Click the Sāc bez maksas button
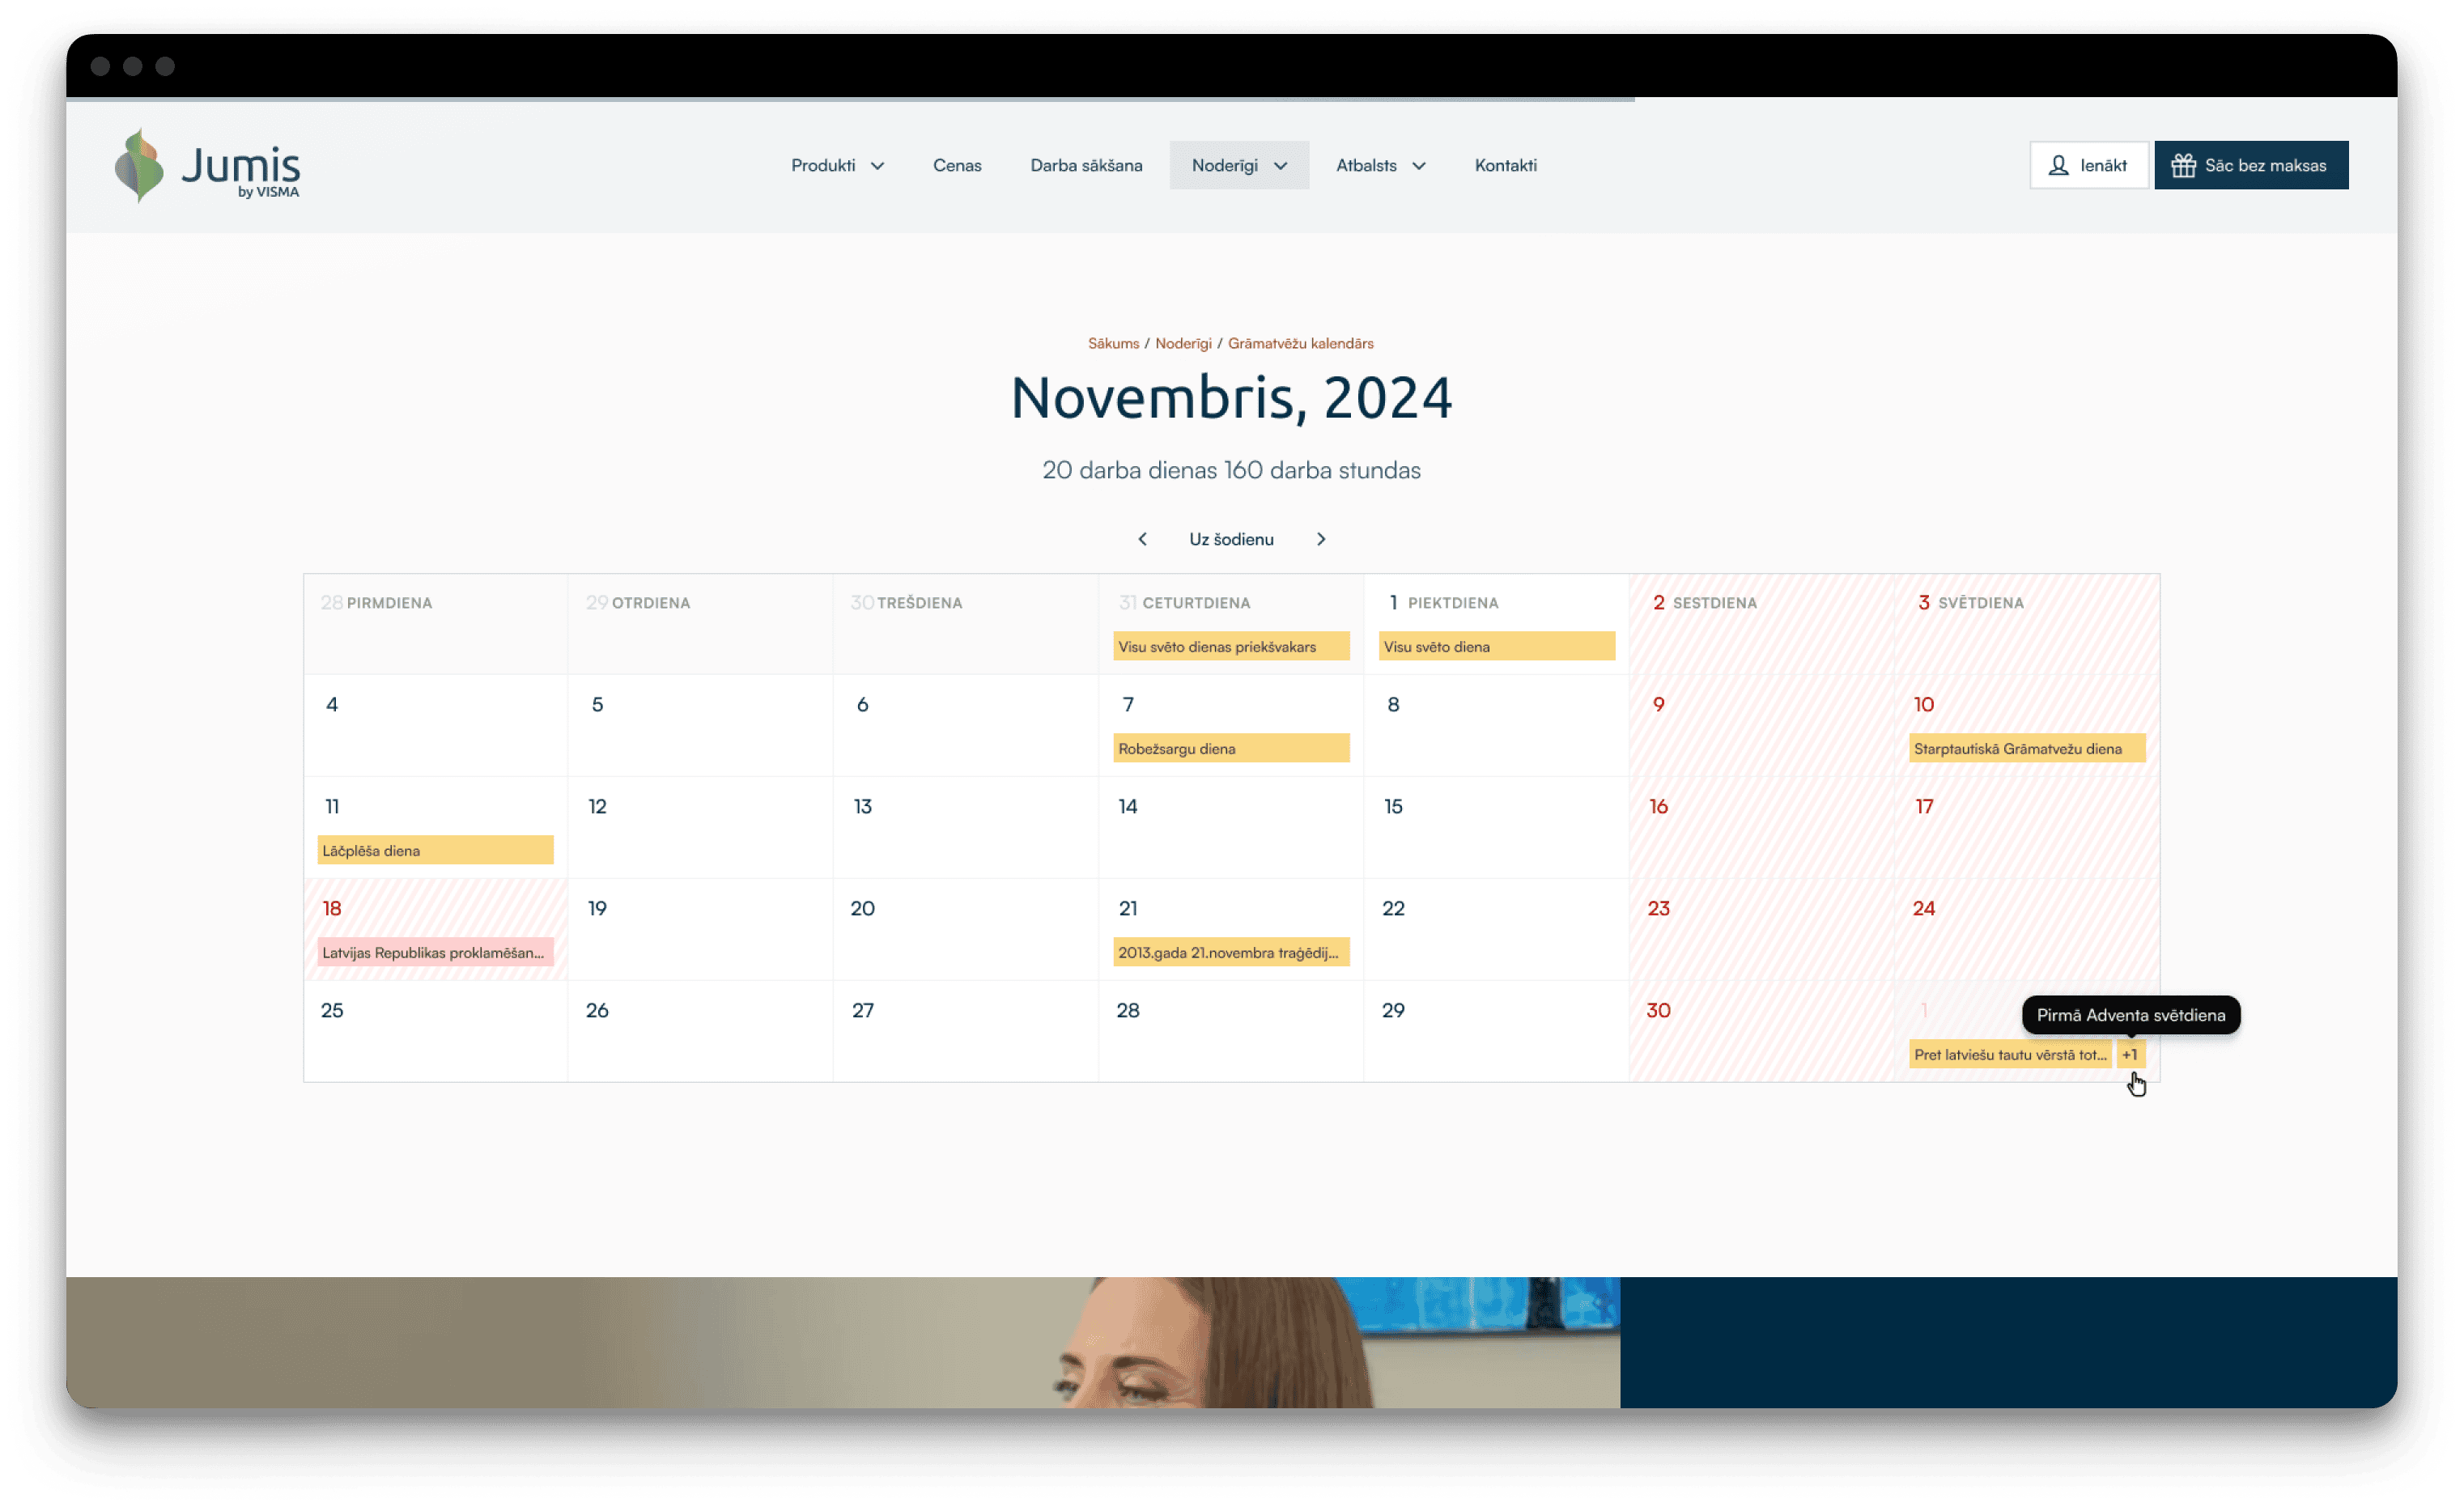Viewport: 2464px width, 1507px height. pyautogui.click(x=2251, y=165)
